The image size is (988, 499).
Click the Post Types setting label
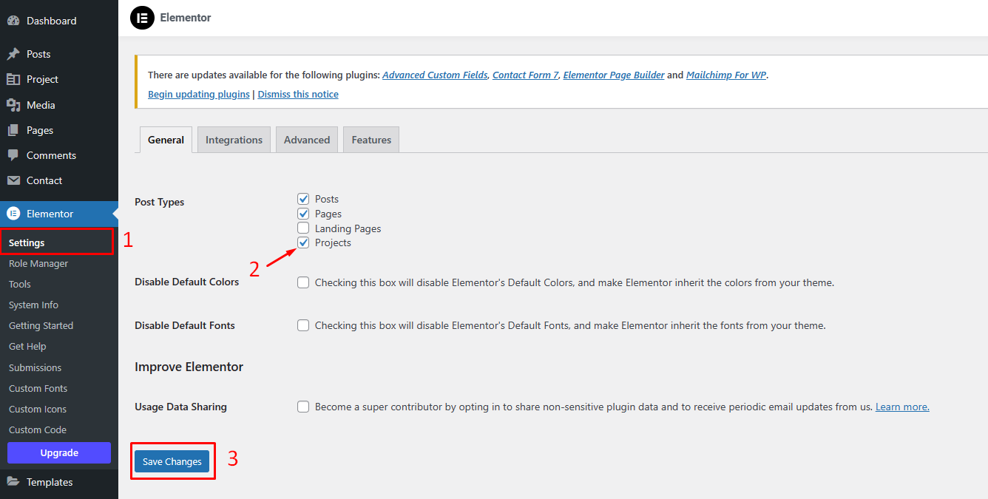160,202
